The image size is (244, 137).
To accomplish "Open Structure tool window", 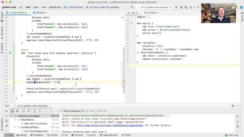I will [x=2, y=32].
